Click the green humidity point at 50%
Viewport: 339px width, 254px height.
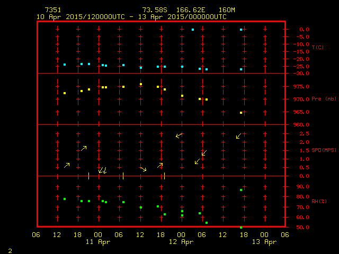[x=241, y=227]
